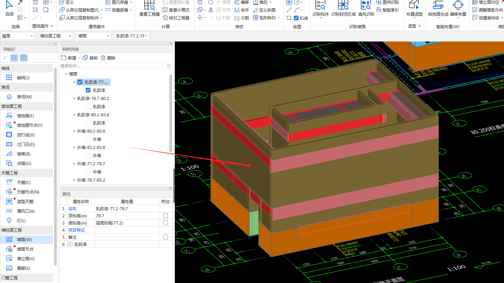Select 墙面(W) in the navigation bar
This screenshot has width=504, height=283.
(27, 239)
